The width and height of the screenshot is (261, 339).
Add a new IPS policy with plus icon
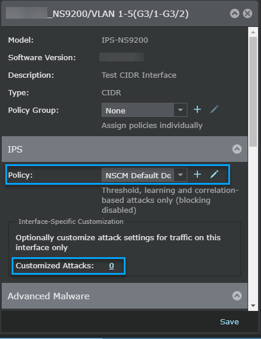click(197, 174)
